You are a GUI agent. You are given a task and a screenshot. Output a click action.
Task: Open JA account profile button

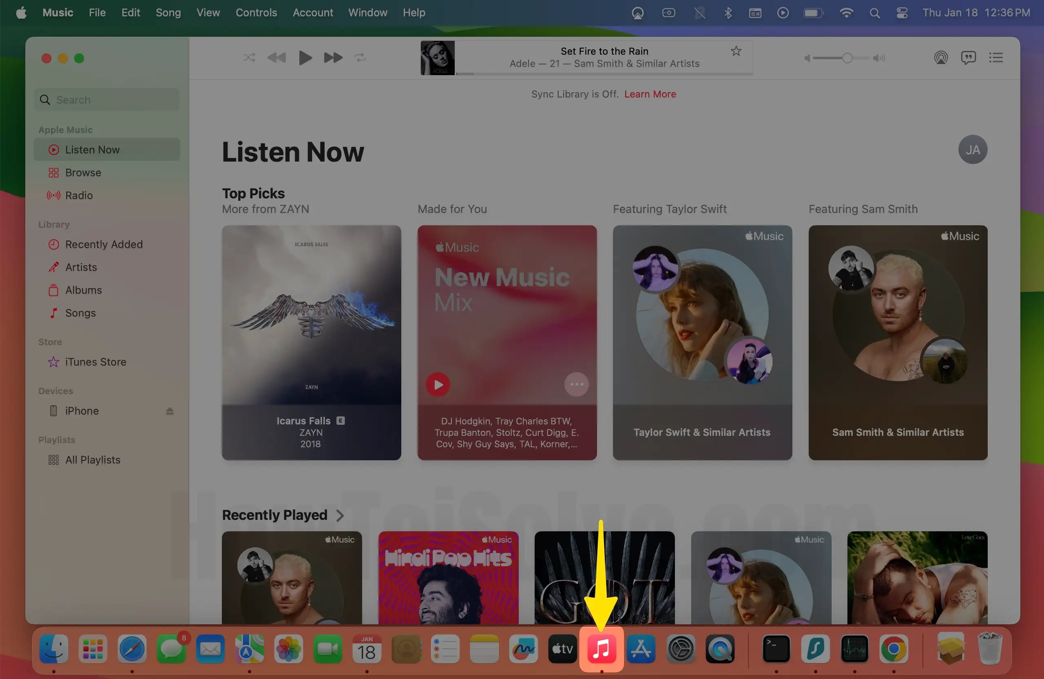coord(973,150)
